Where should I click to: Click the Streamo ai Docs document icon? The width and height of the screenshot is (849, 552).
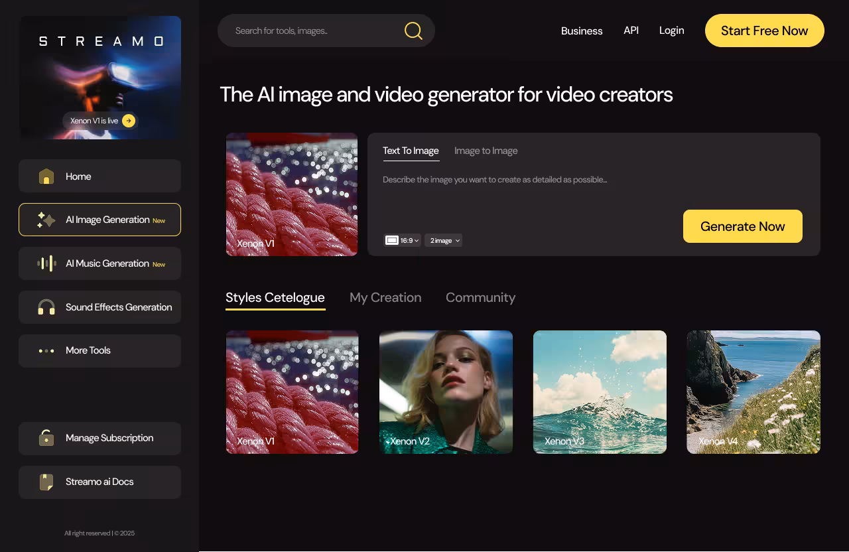pyautogui.click(x=46, y=482)
